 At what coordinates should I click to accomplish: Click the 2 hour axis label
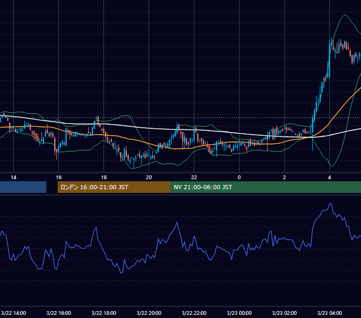285,178
